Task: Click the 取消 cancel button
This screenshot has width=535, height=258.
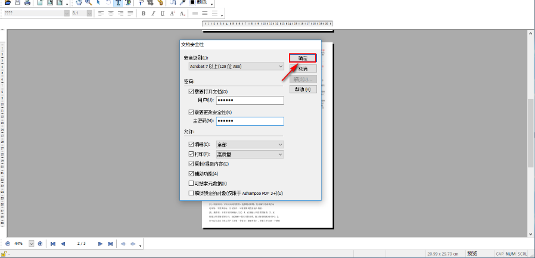Action: click(303, 69)
